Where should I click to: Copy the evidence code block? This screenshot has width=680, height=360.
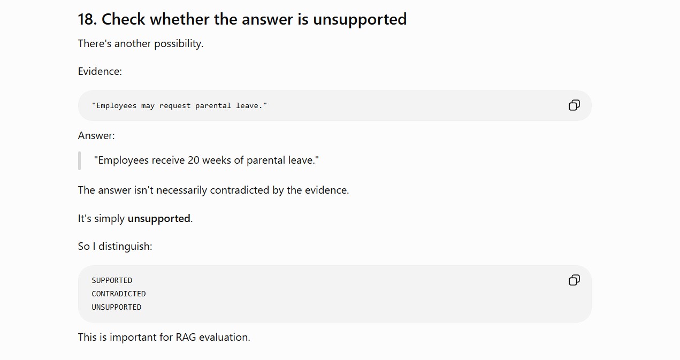574,105
